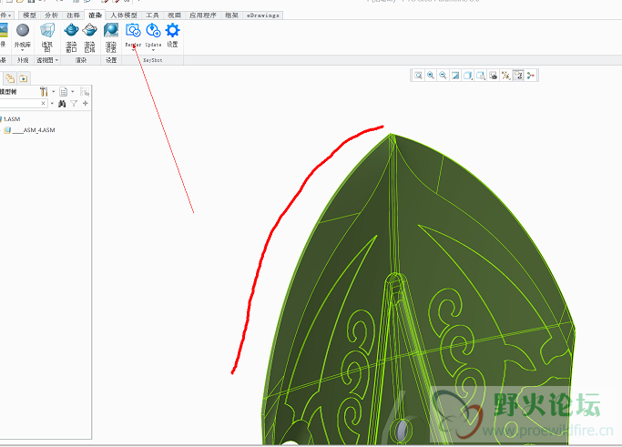The image size is (622, 447).
Task: Expand the search field dropdown arrow
Action: (x=52, y=104)
